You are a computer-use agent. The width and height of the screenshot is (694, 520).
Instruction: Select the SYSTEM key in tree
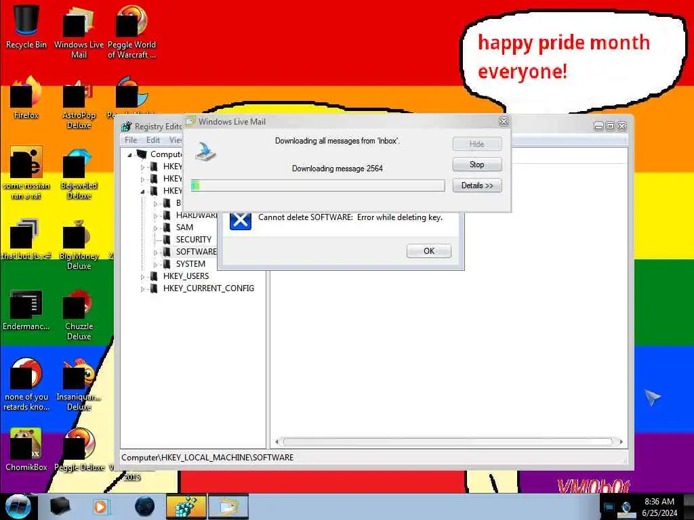[x=190, y=264]
